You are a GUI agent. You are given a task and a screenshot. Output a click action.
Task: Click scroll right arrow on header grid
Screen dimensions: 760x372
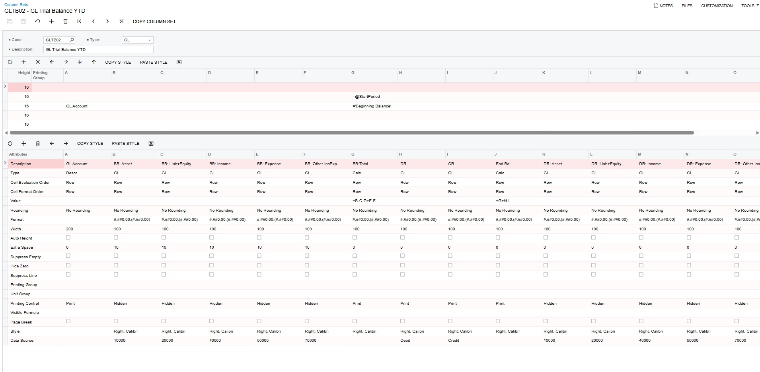(757, 132)
